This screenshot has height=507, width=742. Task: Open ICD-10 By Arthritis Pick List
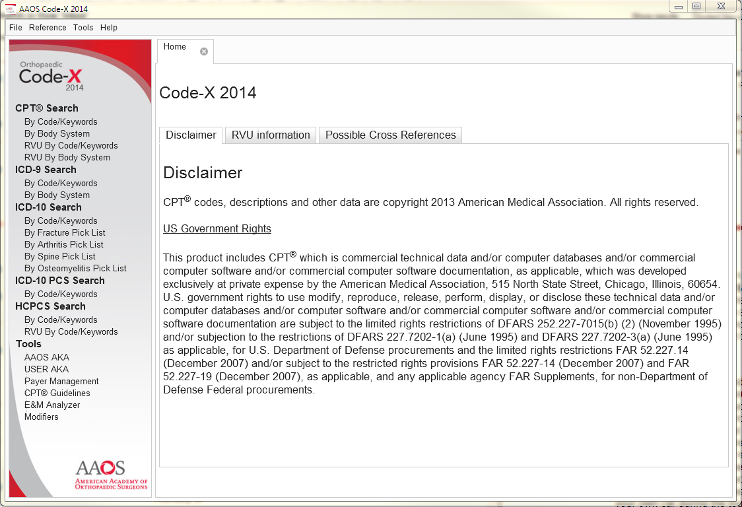pos(64,244)
